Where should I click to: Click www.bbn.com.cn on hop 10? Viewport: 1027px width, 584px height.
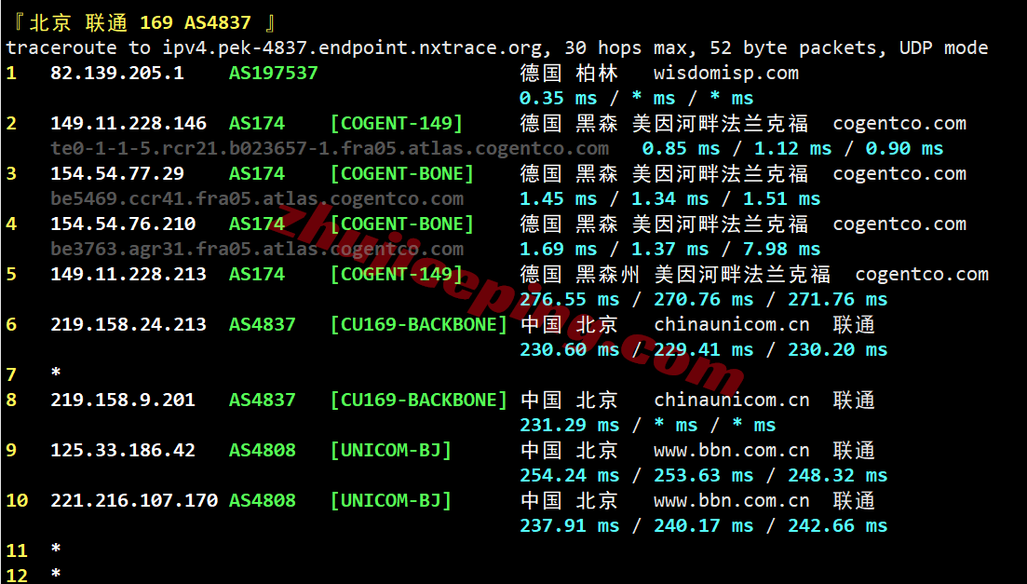click(732, 501)
